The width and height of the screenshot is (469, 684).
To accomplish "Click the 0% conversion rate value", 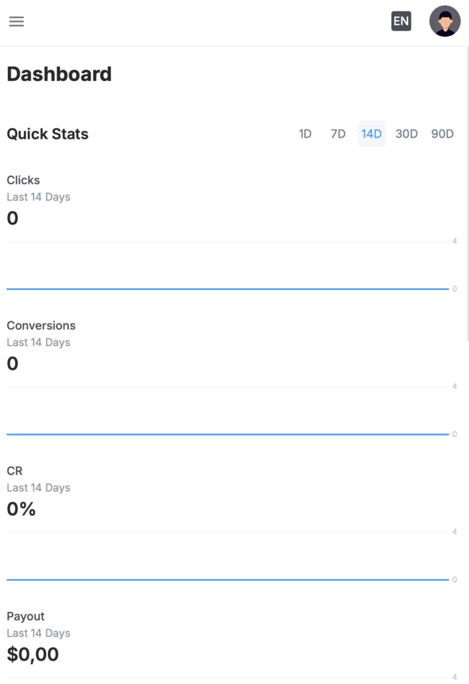I will point(21,510).
